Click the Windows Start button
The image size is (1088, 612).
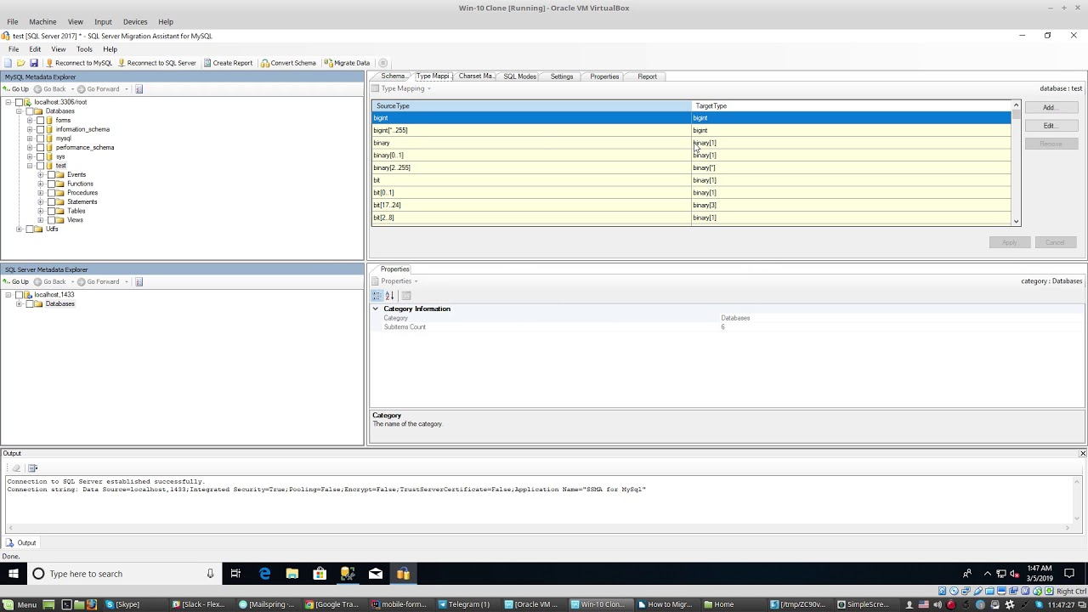click(14, 574)
